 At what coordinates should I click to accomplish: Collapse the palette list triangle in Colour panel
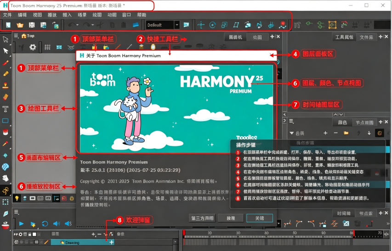(291, 133)
